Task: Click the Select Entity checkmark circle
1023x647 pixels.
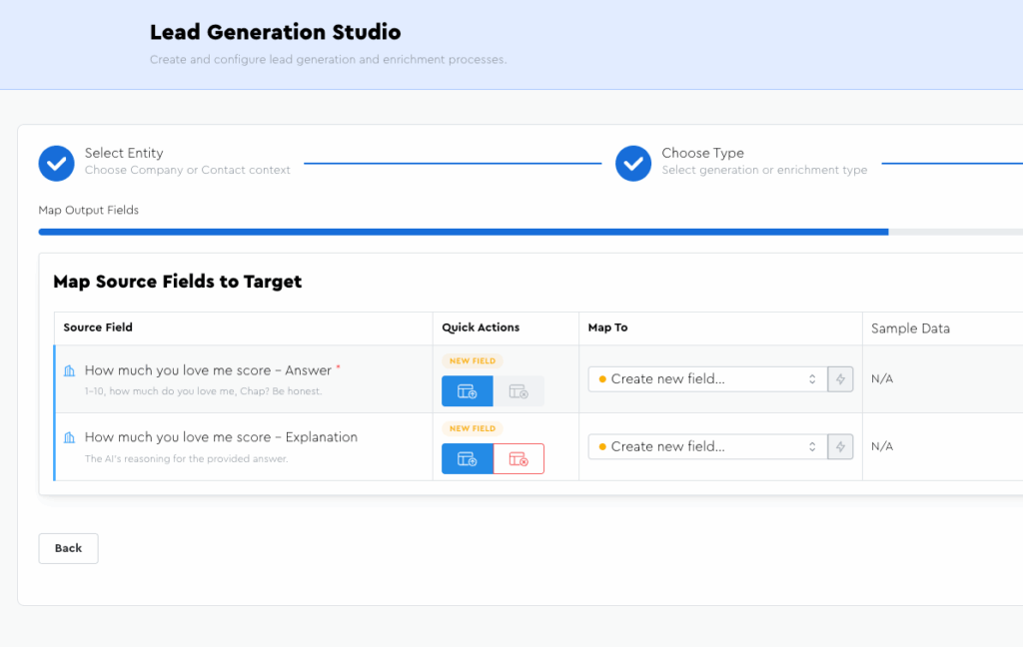Action: 57,163
